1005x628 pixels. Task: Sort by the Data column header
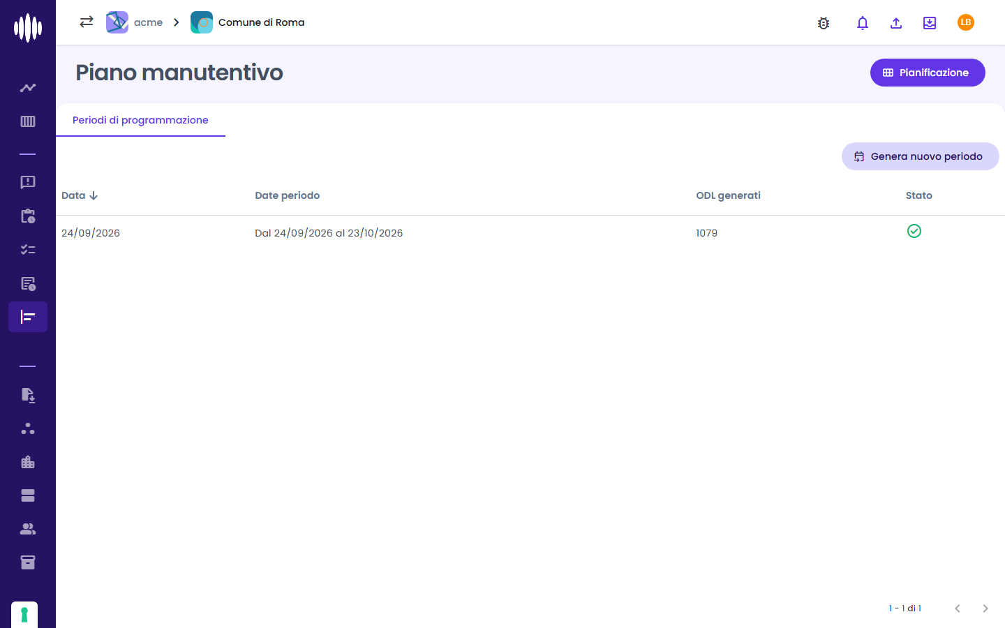(80, 195)
